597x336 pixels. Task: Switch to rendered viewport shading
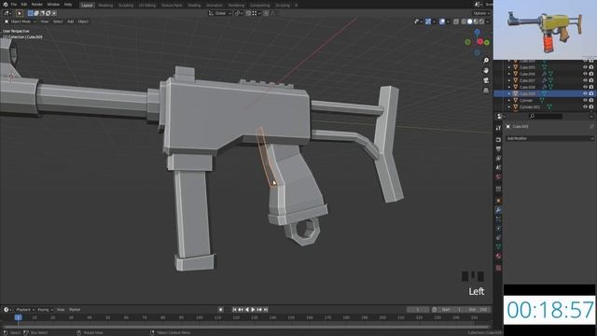pyautogui.click(x=481, y=21)
